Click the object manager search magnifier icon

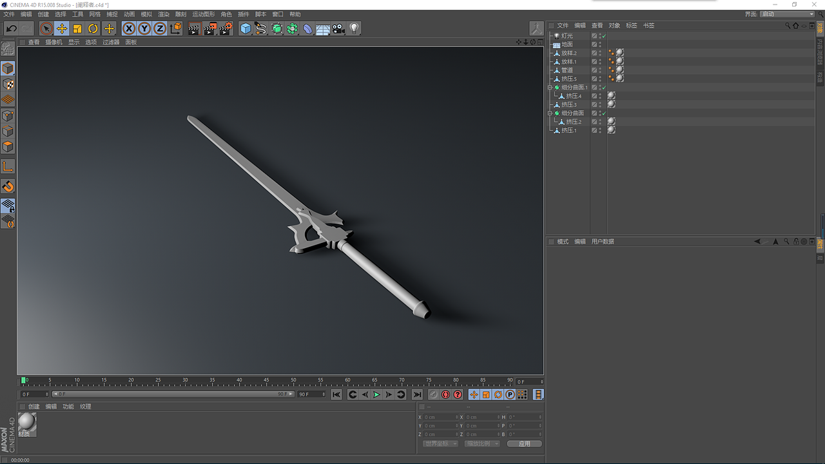[787, 26]
